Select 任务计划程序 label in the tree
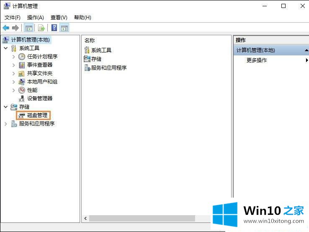309x232 pixels. point(42,57)
